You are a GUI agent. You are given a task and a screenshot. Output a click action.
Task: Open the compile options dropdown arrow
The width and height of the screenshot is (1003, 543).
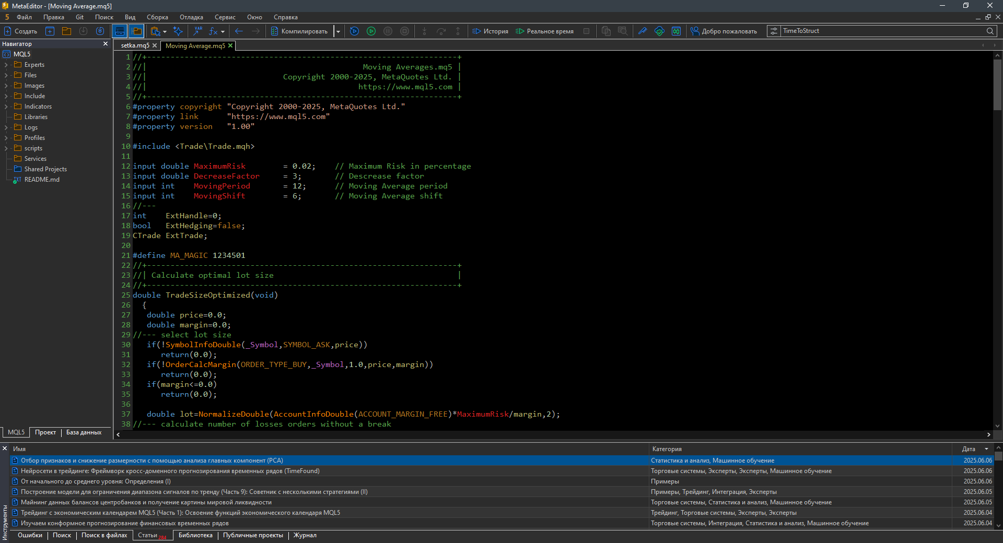click(x=338, y=31)
